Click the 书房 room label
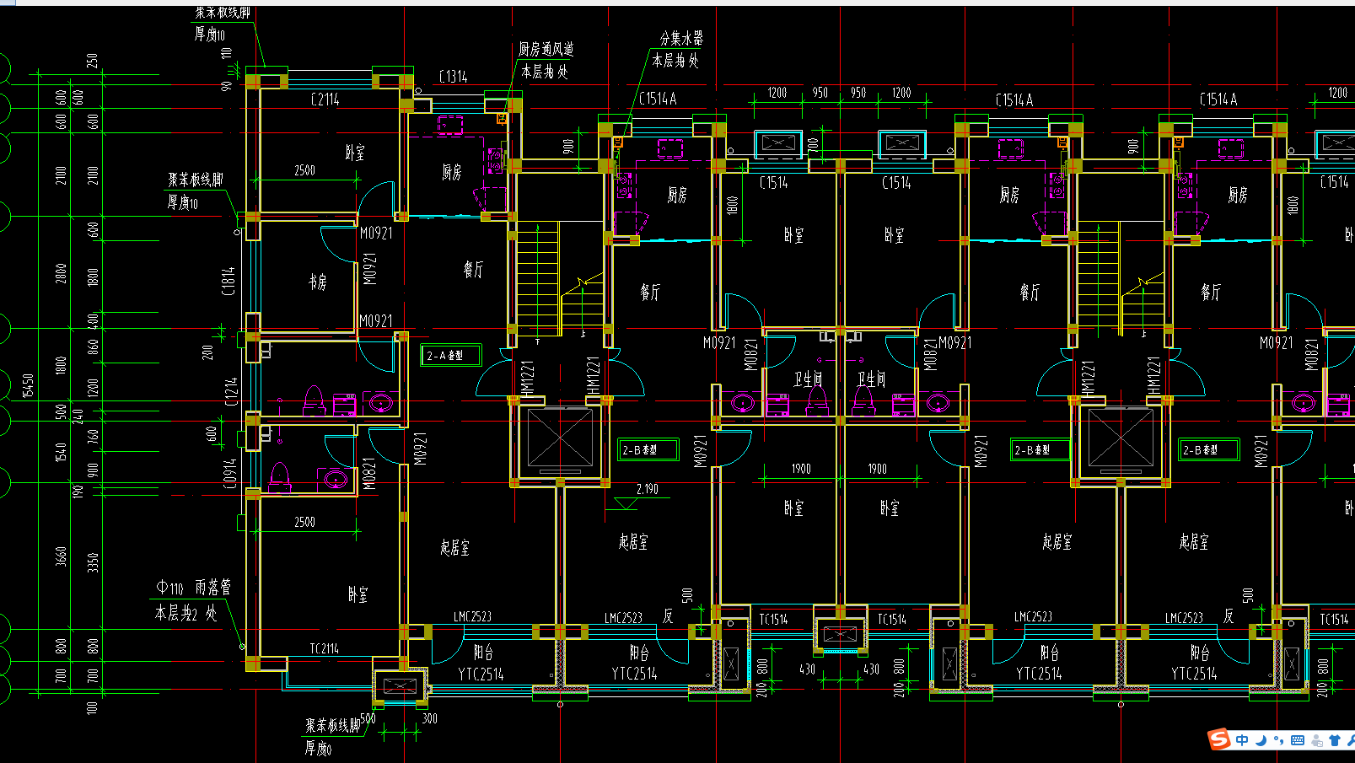The height and width of the screenshot is (763, 1355). [x=317, y=282]
